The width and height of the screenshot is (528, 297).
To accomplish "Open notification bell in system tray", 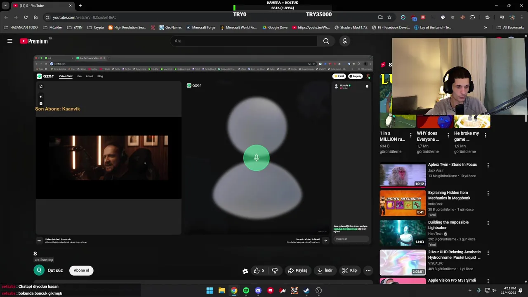I will click(x=521, y=290).
